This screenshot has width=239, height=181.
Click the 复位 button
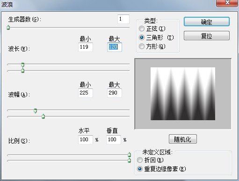click(207, 36)
